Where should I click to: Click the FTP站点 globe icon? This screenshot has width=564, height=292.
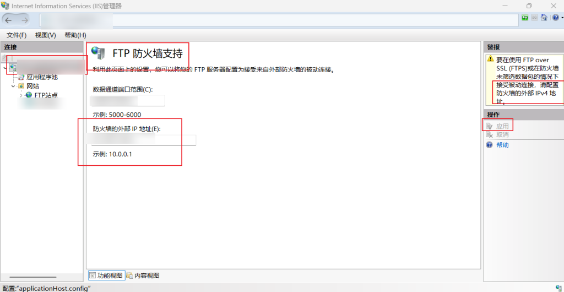[29, 95]
